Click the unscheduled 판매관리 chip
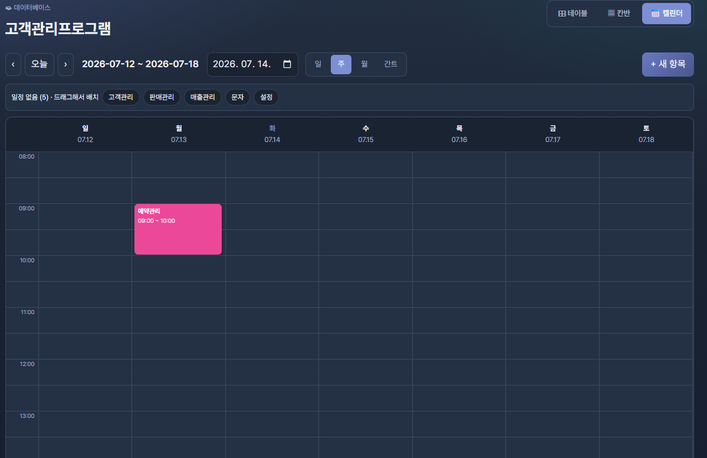 coord(162,97)
